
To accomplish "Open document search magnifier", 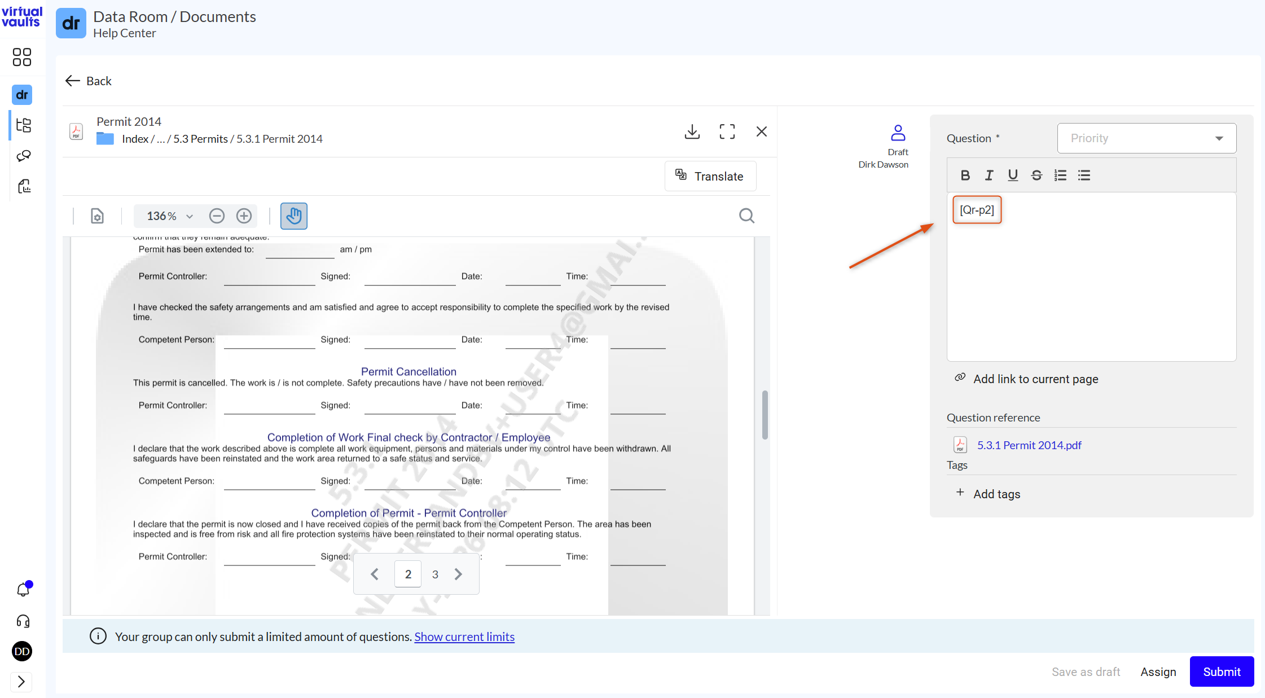I will pyautogui.click(x=746, y=216).
